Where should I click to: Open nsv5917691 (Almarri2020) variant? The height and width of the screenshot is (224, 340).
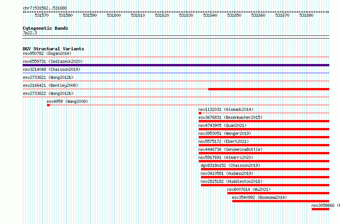[x=226, y=157]
